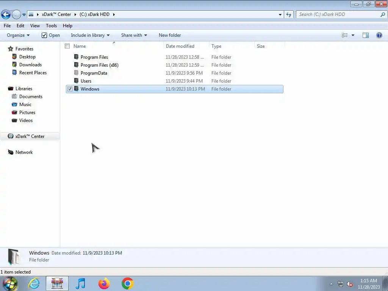Image resolution: width=388 pixels, height=291 pixels.
Task: Click the search magnifier icon
Action: [383, 14]
